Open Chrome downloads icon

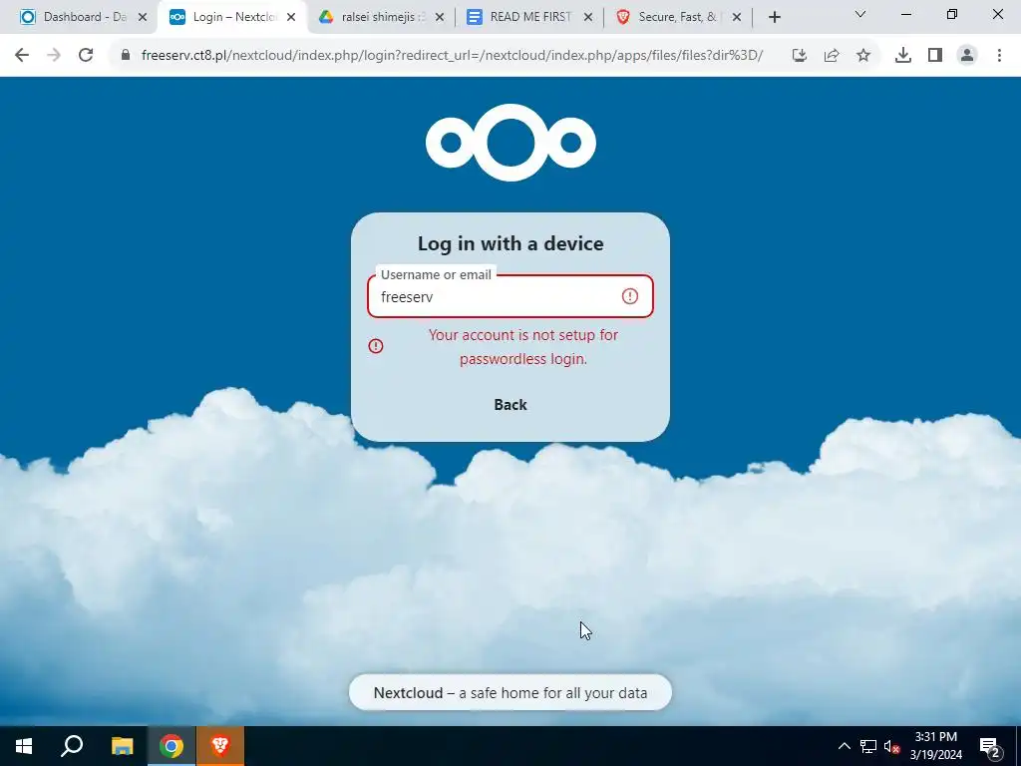(x=903, y=56)
